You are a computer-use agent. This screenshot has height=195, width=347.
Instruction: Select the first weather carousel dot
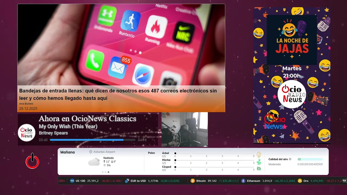(102, 172)
